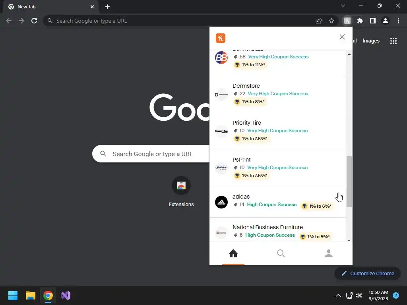
Task: Click Very High Coupon Success with 58 coupons
Action: tap(278, 57)
